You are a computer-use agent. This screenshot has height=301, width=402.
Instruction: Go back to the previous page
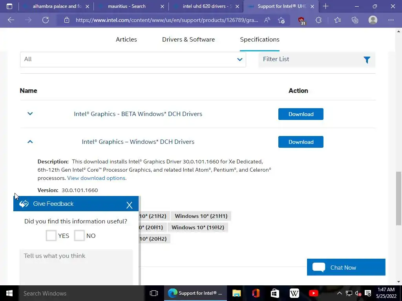[x=11, y=20]
